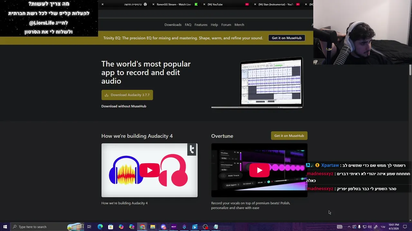Click the Kick favicon on RonenGG tab

click(x=196, y=4)
